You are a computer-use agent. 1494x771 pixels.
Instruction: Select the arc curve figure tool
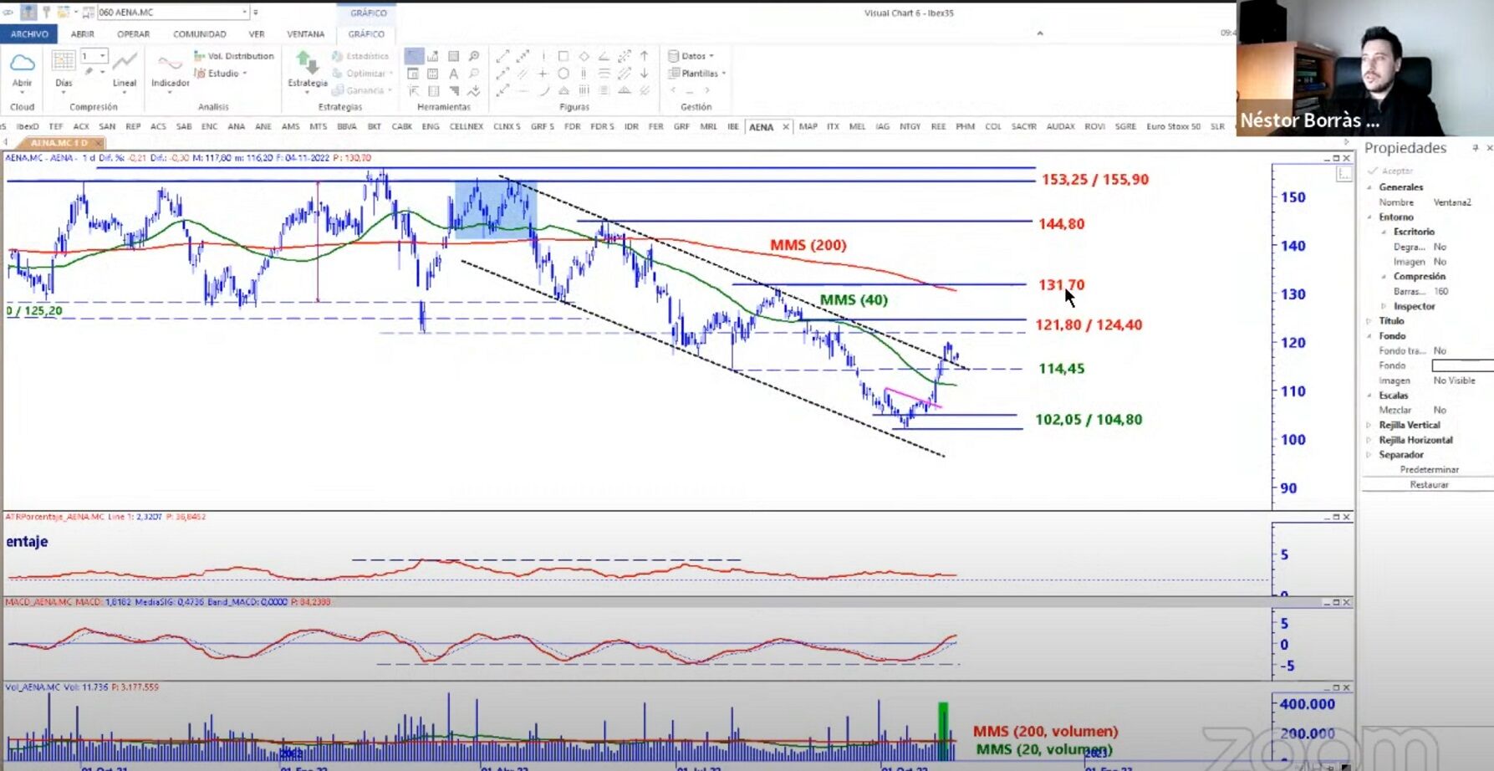(543, 90)
